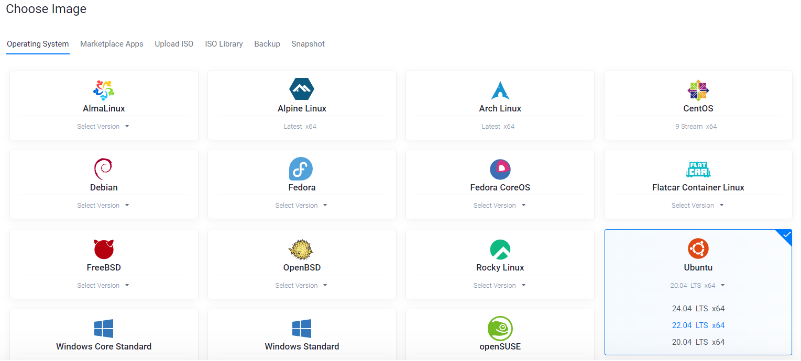Click the Debian name label

pos(104,187)
